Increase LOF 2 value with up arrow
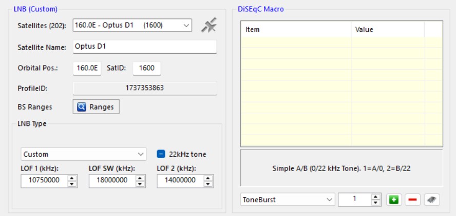This screenshot has width=456, height=216. [x=208, y=178]
